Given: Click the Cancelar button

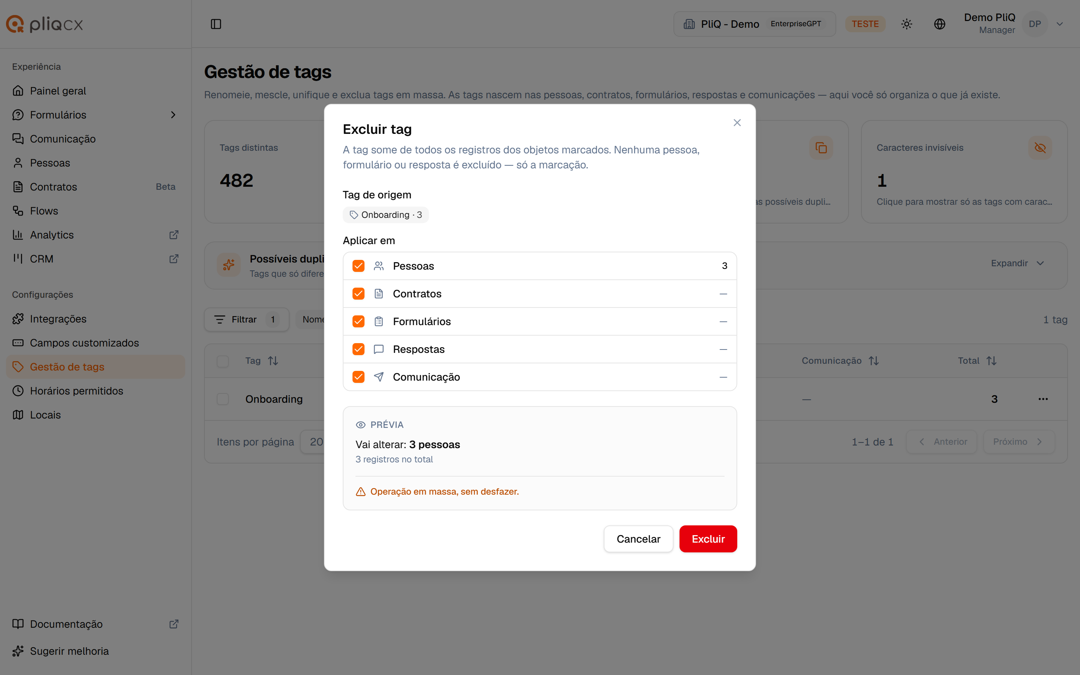Looking at the screenshot, I should tap(638, 539).
